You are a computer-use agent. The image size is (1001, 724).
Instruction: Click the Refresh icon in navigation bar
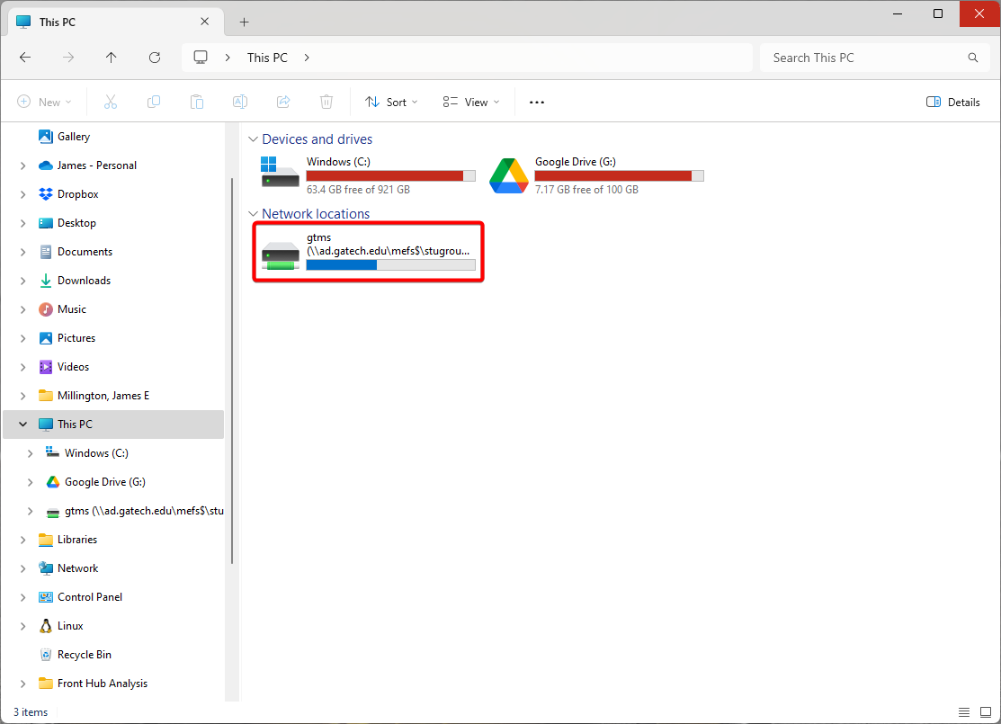tap(155, 58)
